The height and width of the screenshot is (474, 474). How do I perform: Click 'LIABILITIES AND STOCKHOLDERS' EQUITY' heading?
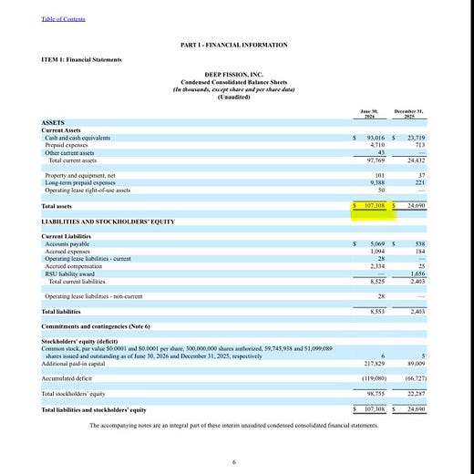108,222
